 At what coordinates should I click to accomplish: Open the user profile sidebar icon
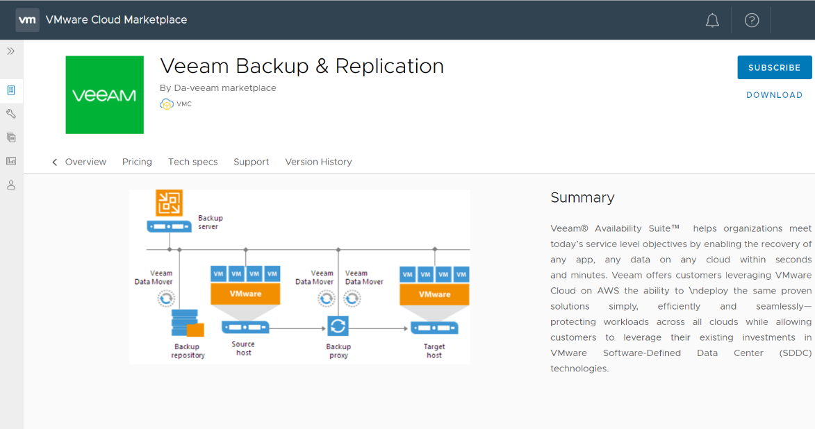point(11,185)
